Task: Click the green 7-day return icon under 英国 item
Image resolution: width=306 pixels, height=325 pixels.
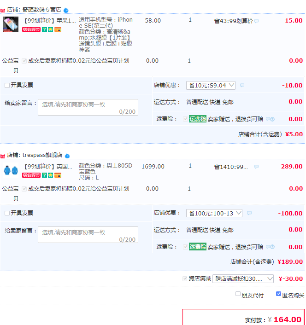Action: pos(44,175)
